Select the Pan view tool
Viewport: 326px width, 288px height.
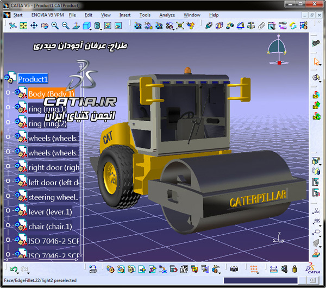[x=34, y=26]
